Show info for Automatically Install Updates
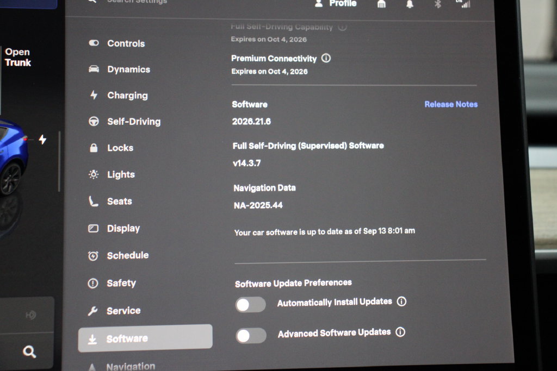The width and height of the screenshot is (557, 371). (x=401, y=301)
